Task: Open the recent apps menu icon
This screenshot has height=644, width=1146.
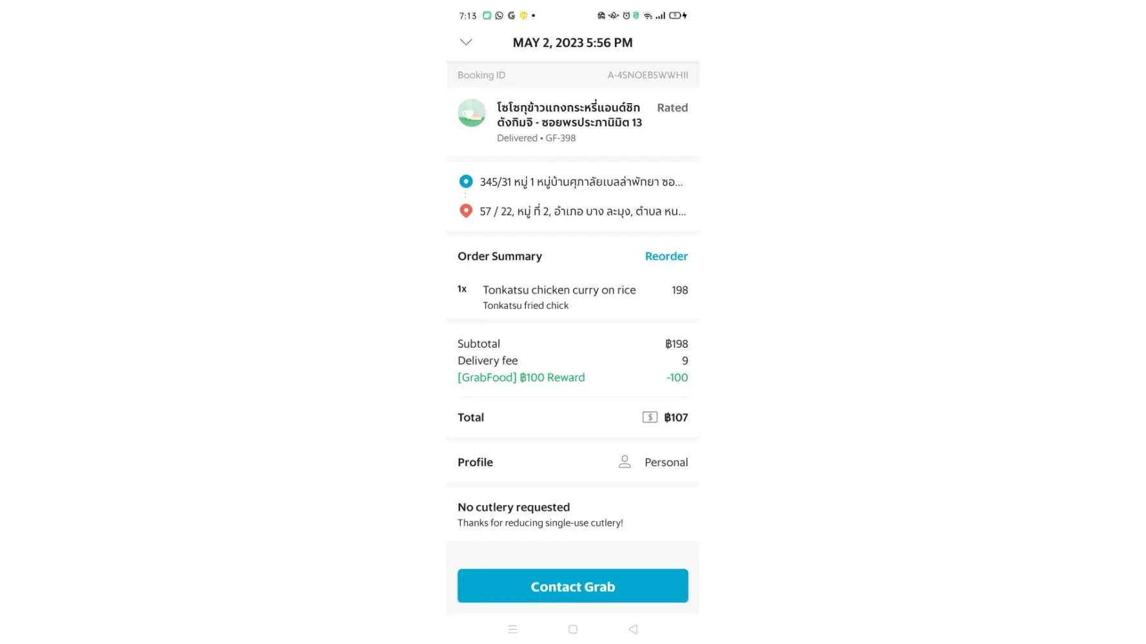Action: point(512,629)
